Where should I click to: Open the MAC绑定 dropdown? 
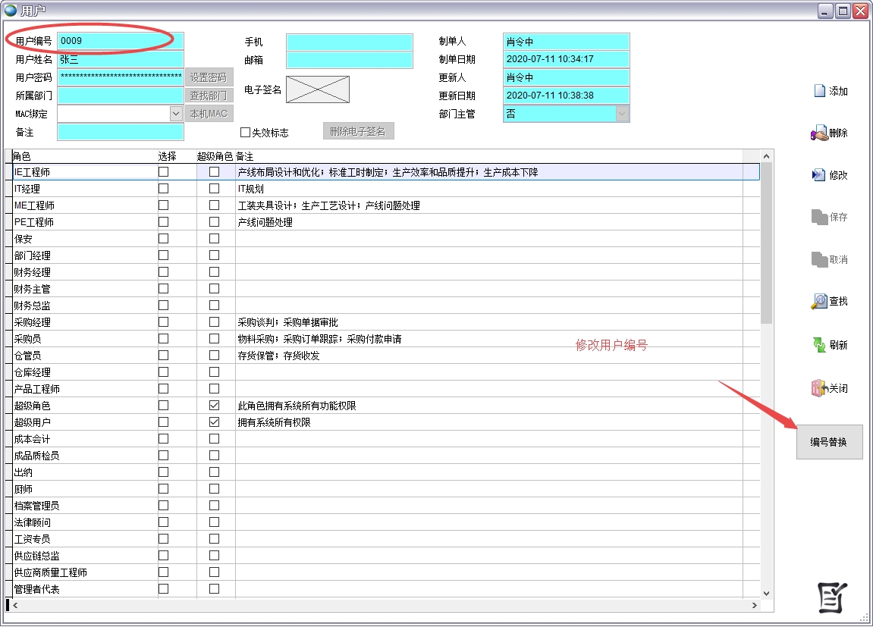click(x=175, y=114)
